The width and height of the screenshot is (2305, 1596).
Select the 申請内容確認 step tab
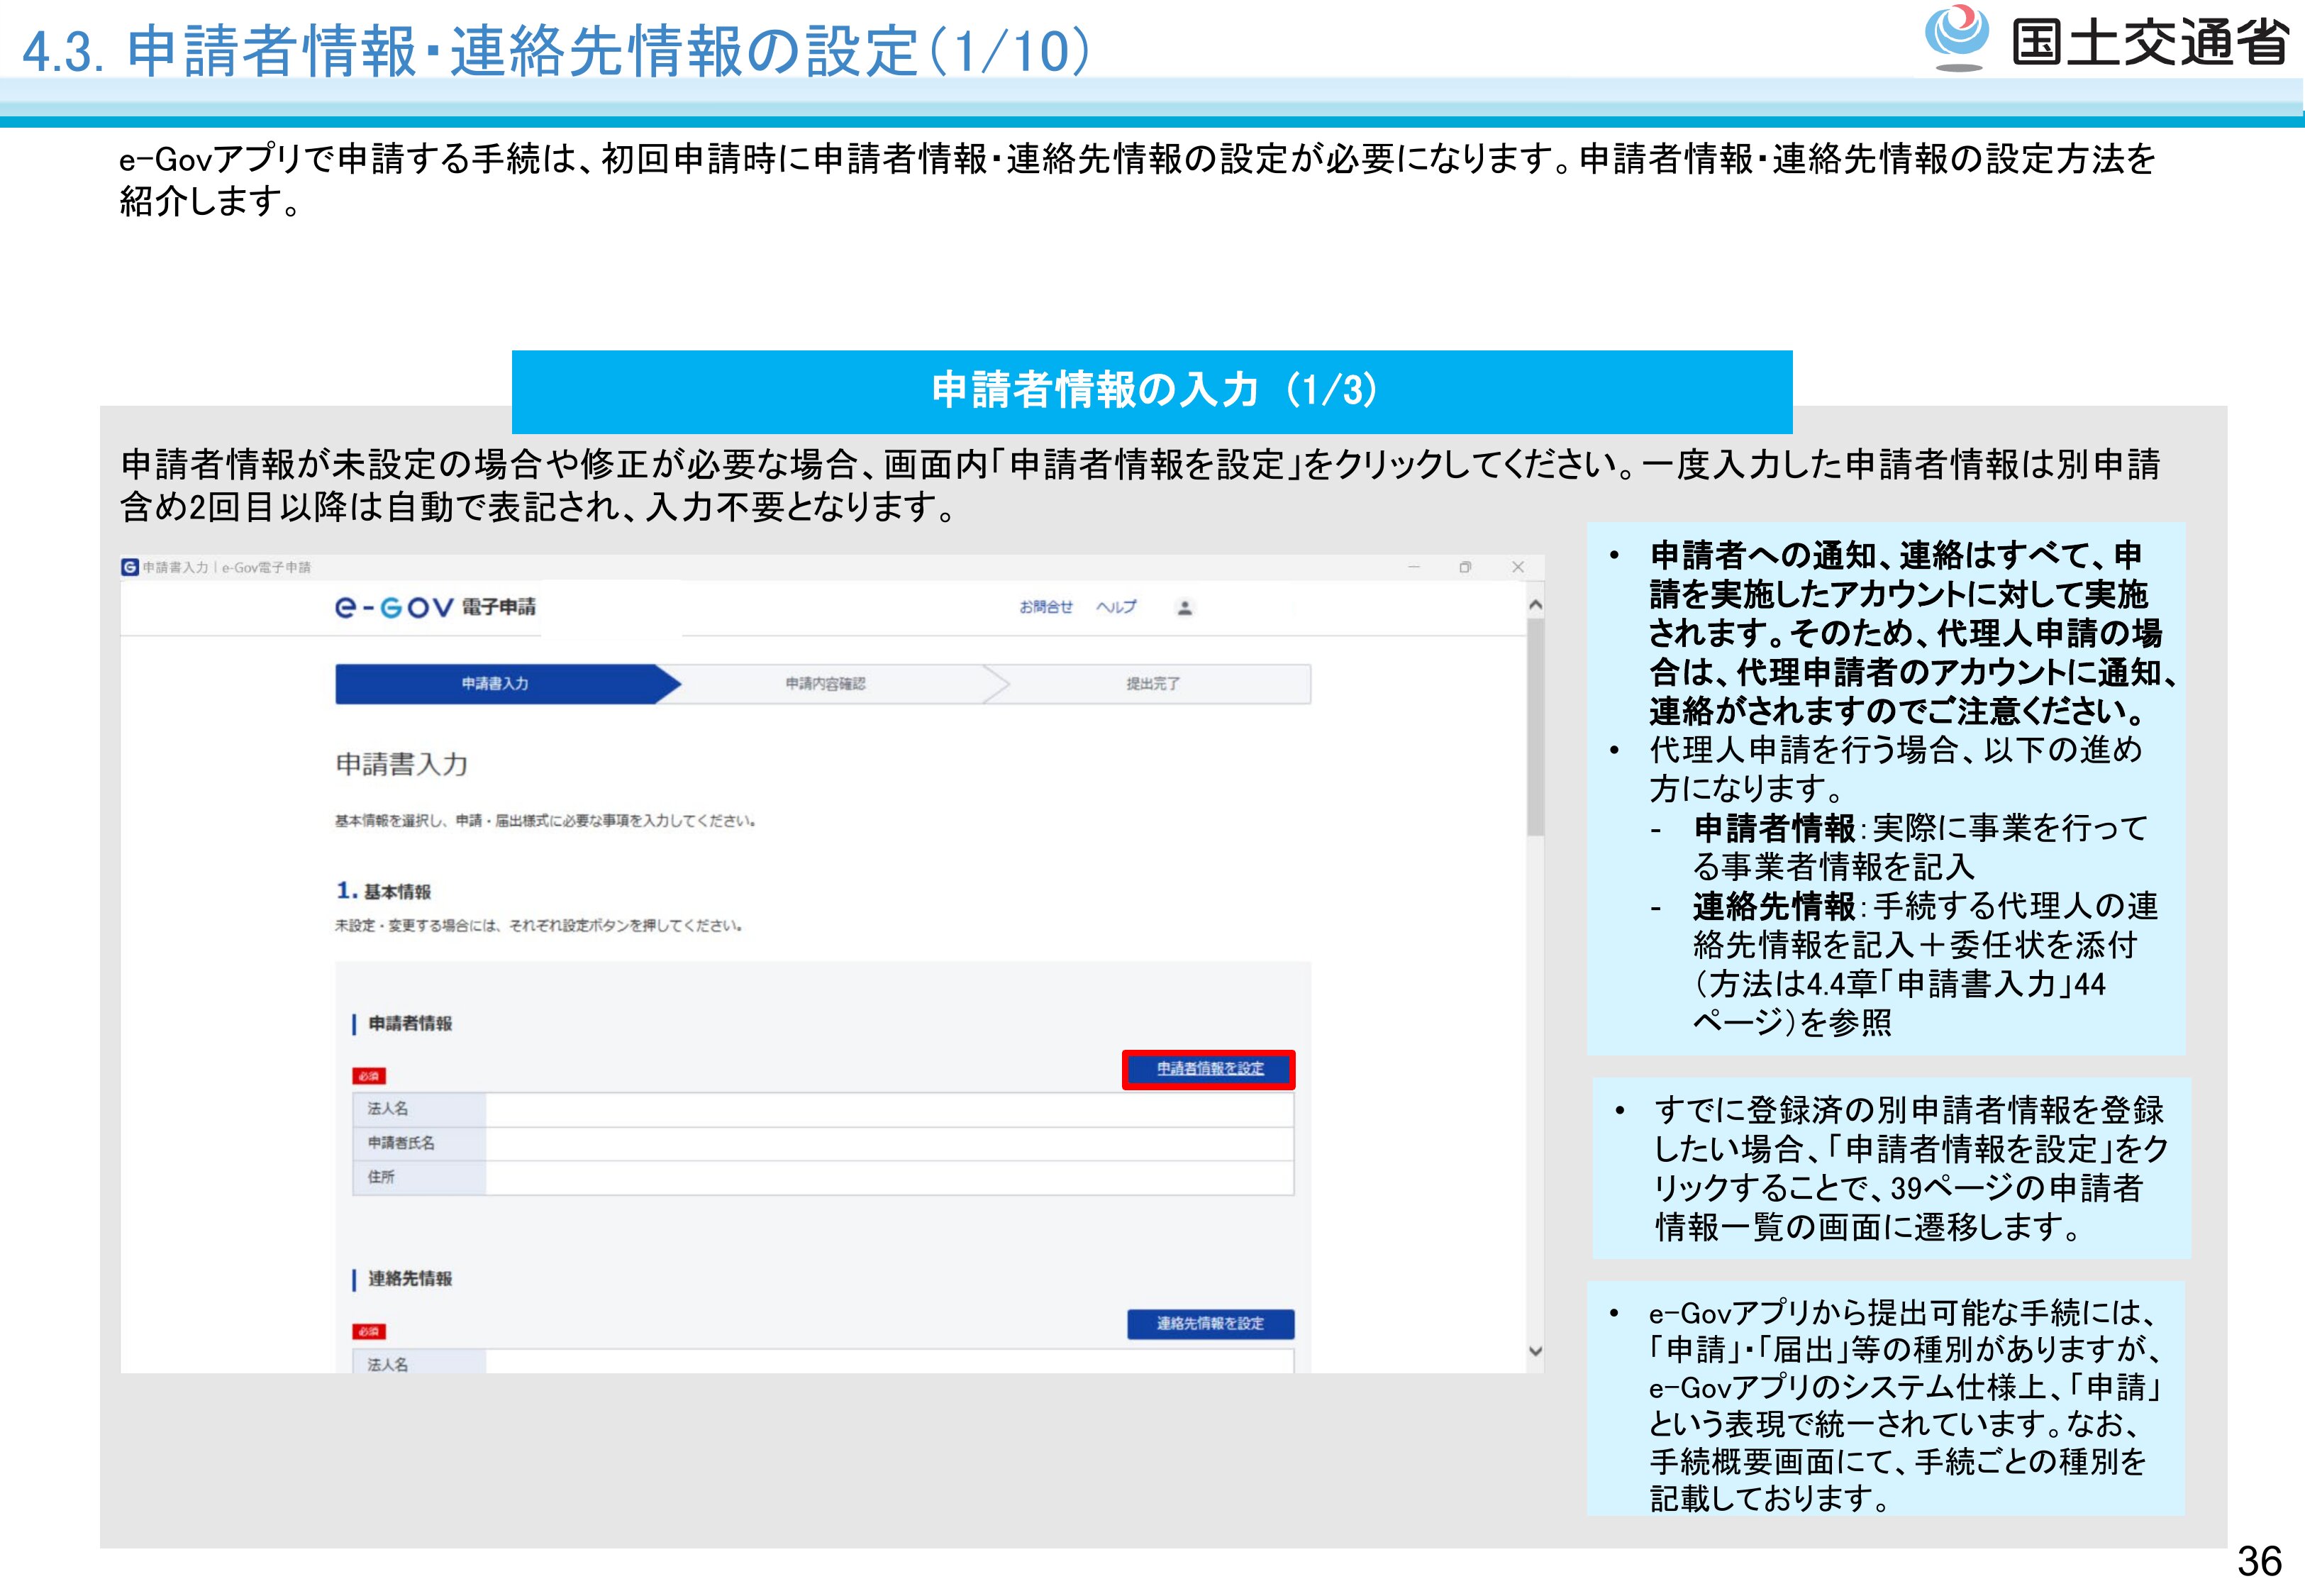point(826,684)
